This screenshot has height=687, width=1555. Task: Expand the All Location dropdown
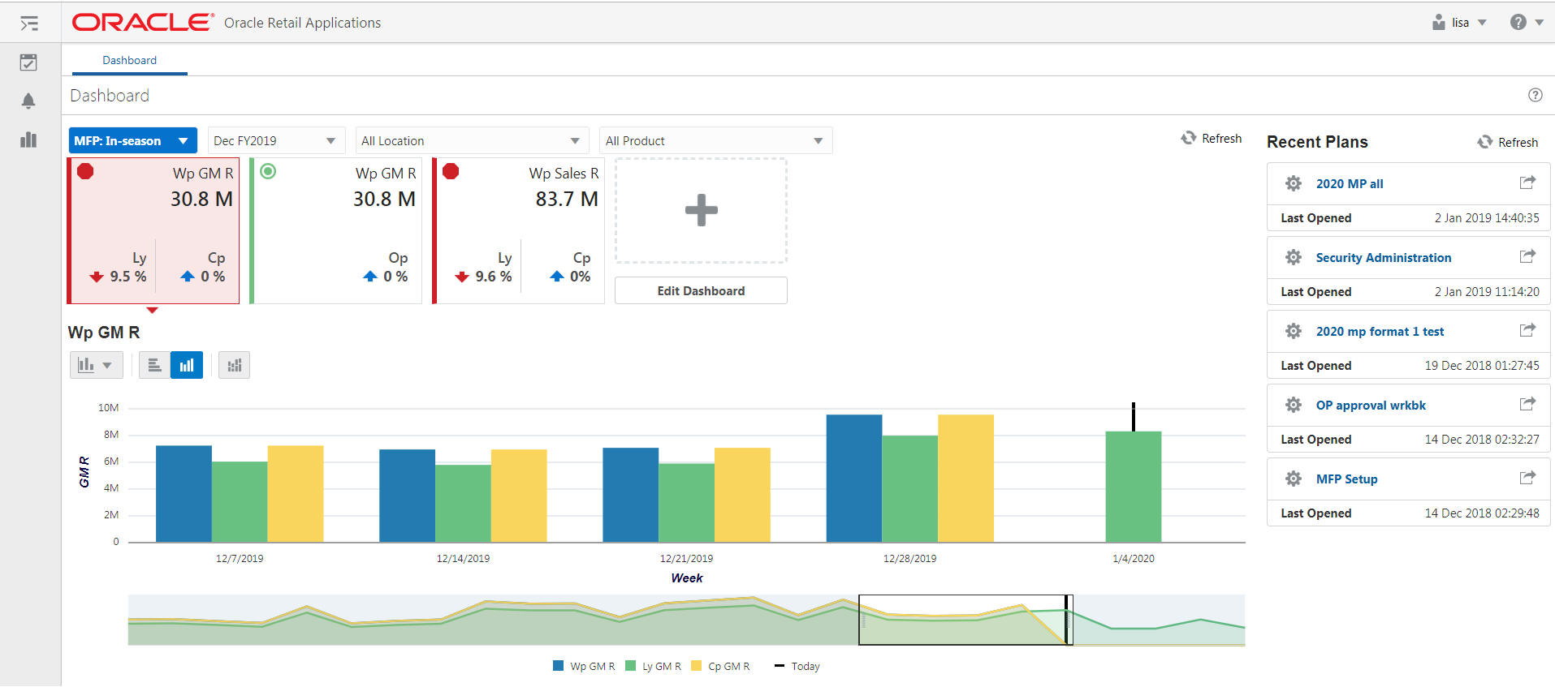pyautogui.click(x=472, y=140)
